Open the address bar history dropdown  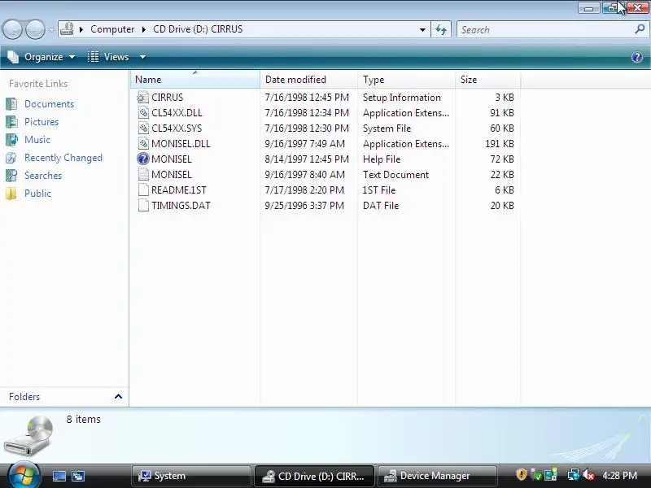[x=422, y=30]
